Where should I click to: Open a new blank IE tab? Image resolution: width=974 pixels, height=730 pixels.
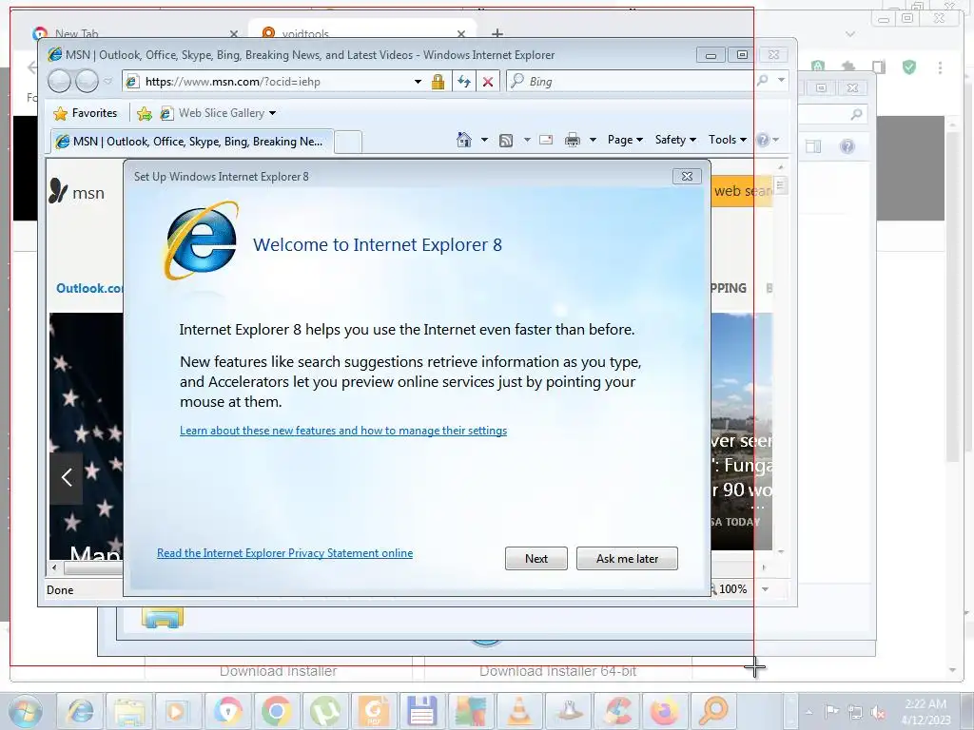[348, 143]
